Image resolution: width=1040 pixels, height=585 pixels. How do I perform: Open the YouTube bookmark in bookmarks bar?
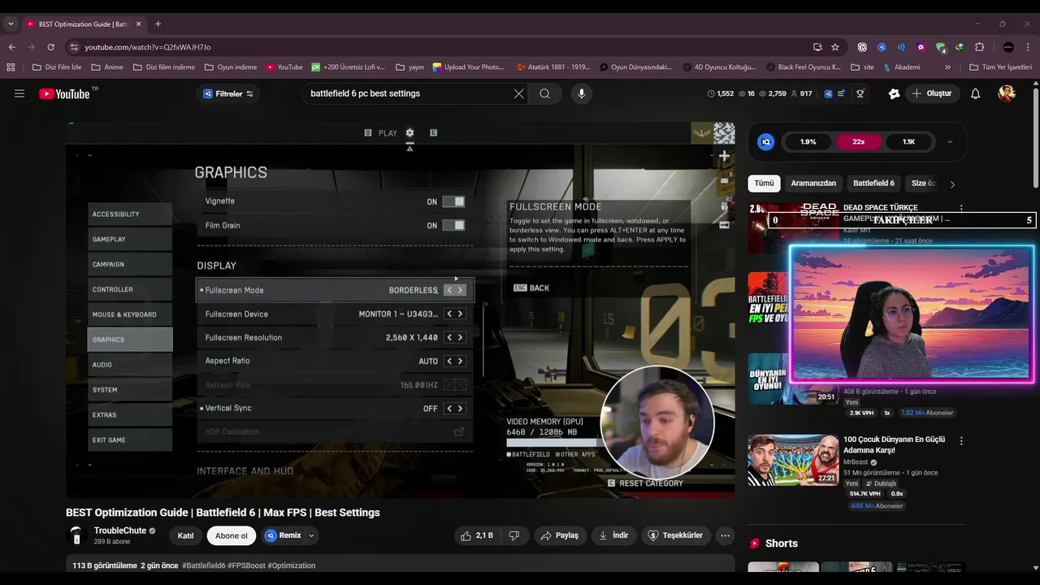(x=284, y=67)
